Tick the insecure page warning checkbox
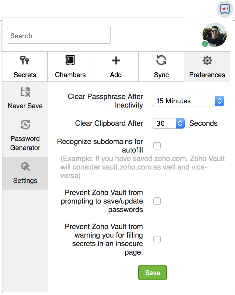This screenshot has height=295, width=235. (157, 240)
